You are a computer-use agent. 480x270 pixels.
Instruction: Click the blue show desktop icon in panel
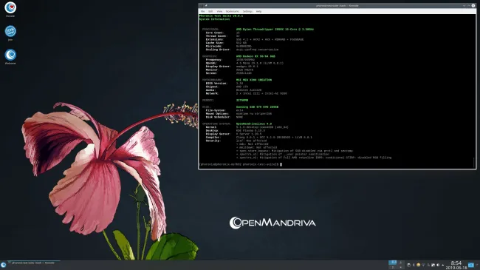(471, 265)
